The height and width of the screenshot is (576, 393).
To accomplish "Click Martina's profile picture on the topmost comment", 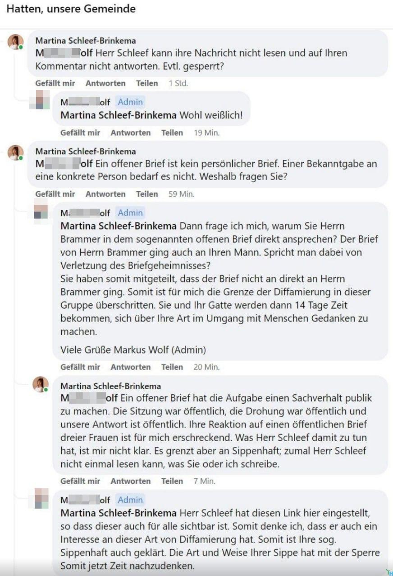I will (15, 42).
